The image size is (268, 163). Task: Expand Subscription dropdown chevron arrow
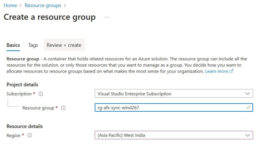pos(248,94)
